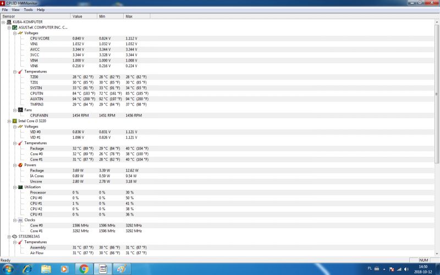Image resolution: width=440 pixels, height=275 pixels.
Task: Open Windows Explorer folder in taskbar
Action: click(x=46, y=269)
